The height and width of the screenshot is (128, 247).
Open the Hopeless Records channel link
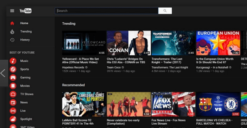coord(73,67)
